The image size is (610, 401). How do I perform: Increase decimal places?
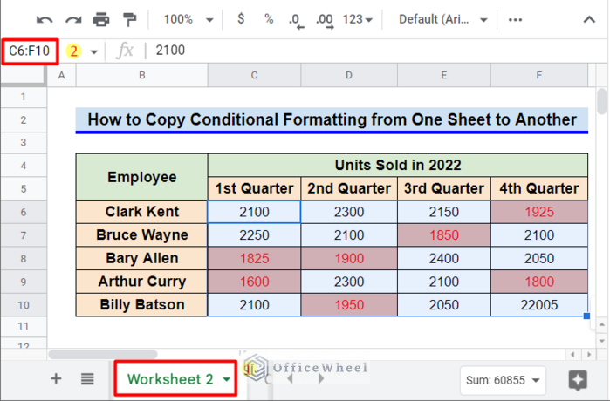coord(324,19)
